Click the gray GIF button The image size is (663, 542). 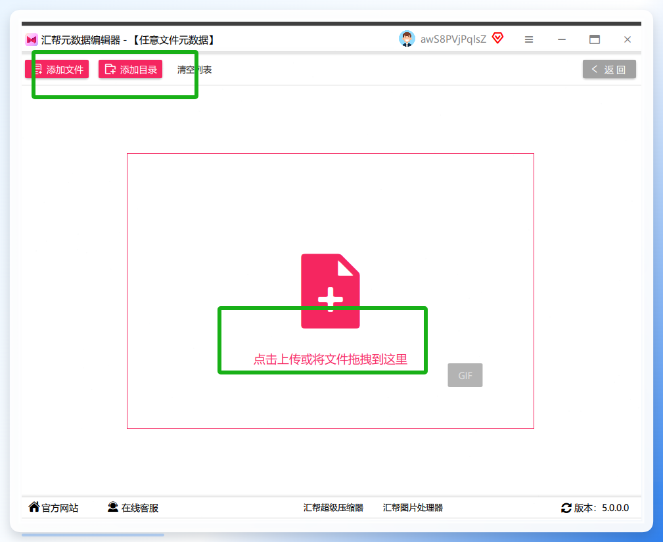[465, 375]
